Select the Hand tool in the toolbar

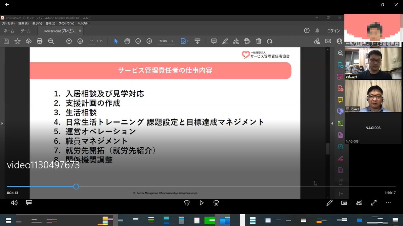point(127,41)
